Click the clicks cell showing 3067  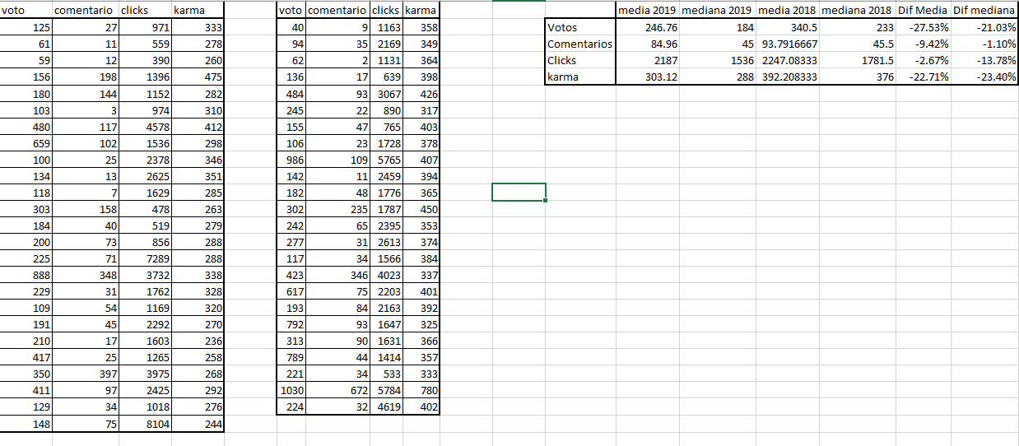[387, 94]
